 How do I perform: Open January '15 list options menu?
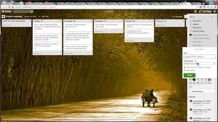[152, 21]
